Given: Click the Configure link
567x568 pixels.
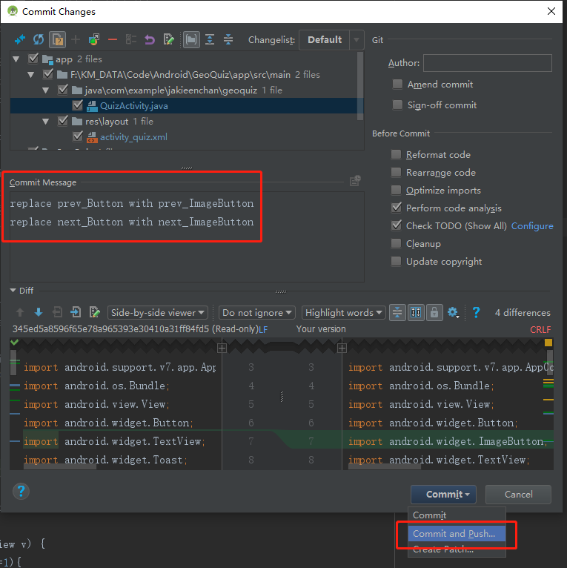Looking at the screenshot, I should [x=532, y=225].
